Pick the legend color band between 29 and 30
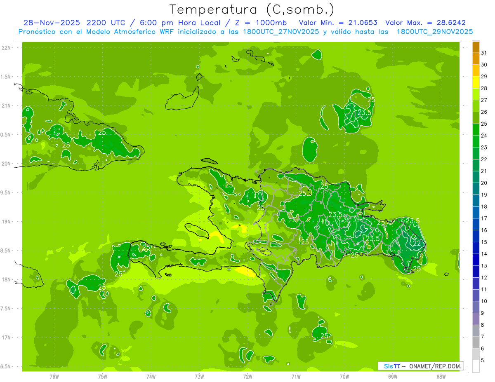This screenshot has height=382, width=495. 476,70
